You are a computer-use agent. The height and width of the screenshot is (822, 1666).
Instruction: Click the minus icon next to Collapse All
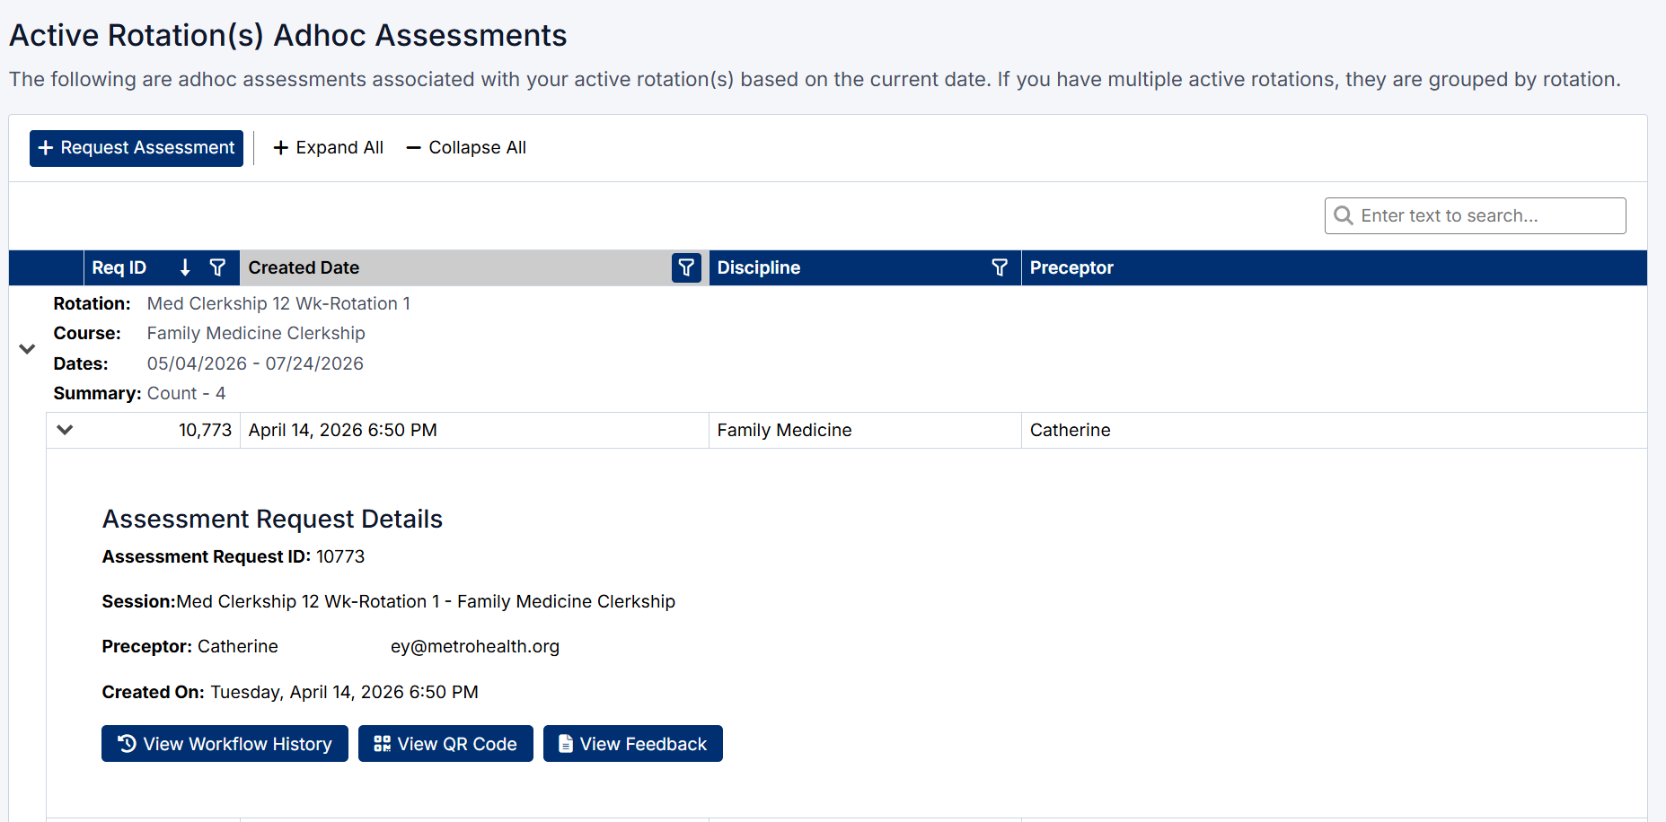pyautogui.click(x=413, y=147)
